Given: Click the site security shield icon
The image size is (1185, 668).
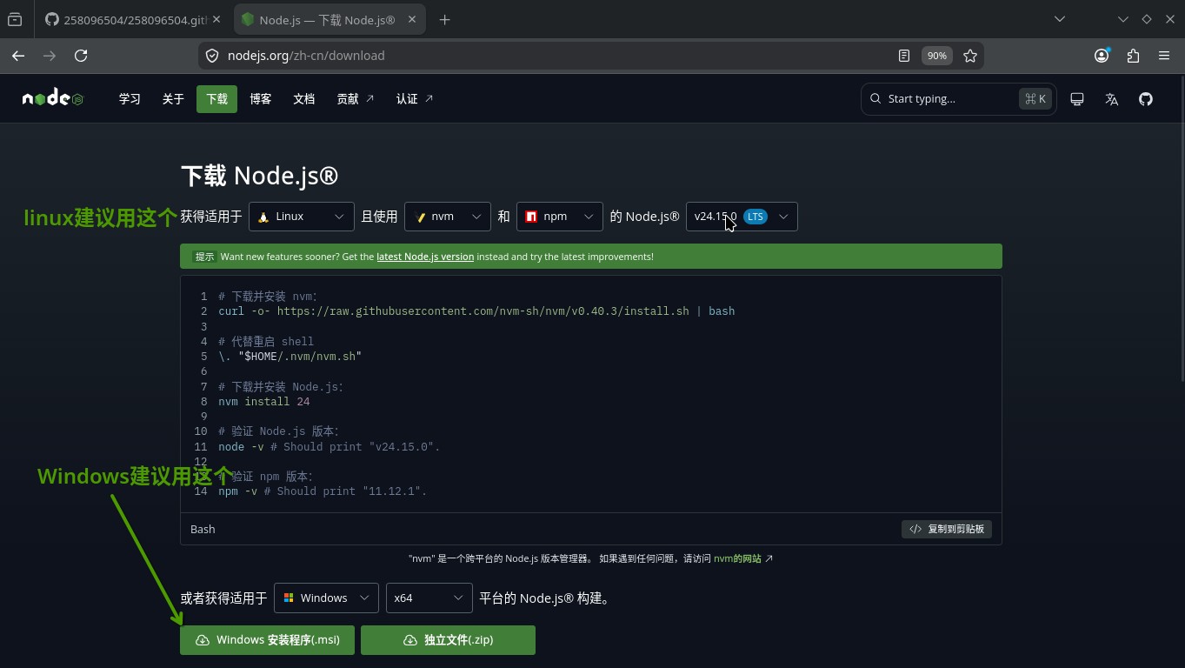Looking at the screenshot, I should click(x=212, y=56).
